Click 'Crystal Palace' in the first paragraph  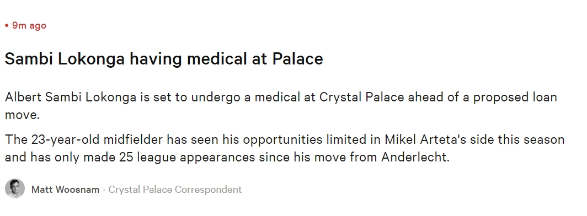pos(362,97)
